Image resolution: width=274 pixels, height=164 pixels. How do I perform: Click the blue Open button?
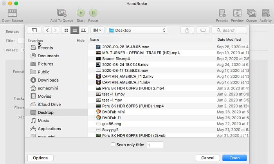234,158
